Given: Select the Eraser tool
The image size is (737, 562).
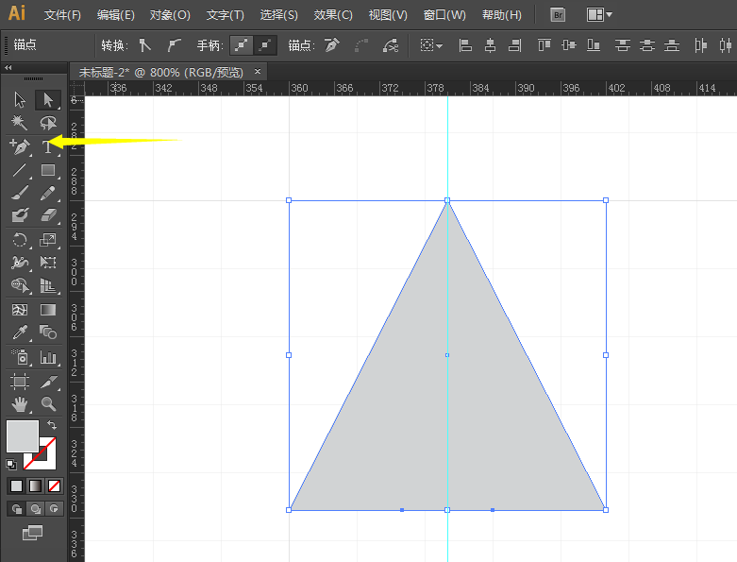Looking at the screenshot, I should (48, 215).
